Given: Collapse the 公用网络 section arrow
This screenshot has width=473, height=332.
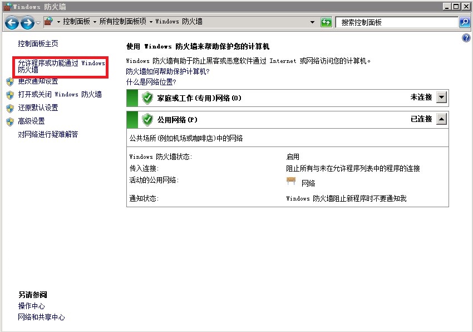Looking at the screenshot, I should [x=441, y=119].
